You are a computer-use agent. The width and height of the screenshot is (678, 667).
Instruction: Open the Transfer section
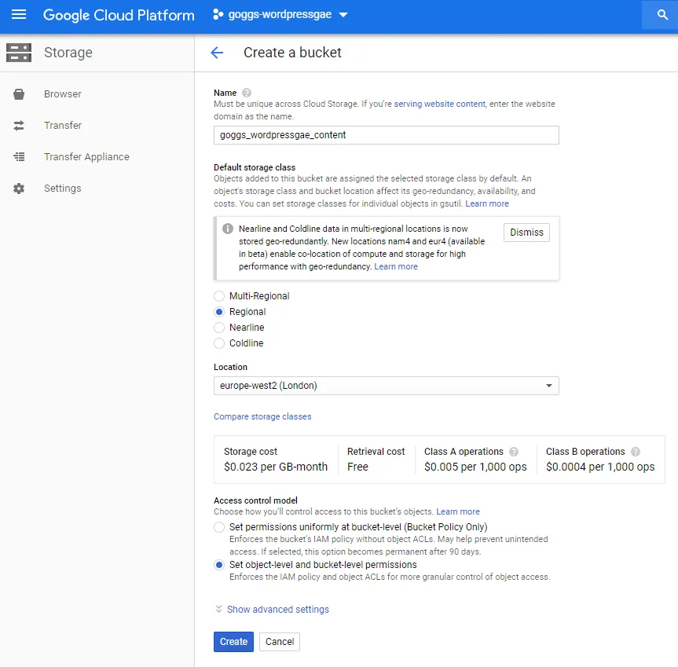(x=62, y=125)
